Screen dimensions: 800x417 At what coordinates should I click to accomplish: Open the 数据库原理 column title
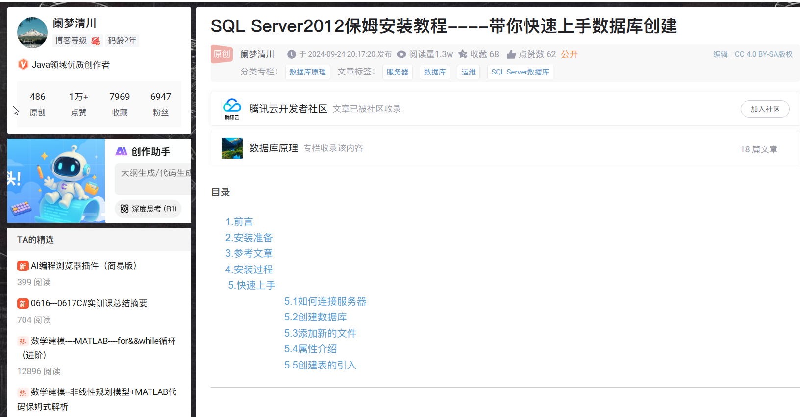[x=274, y=148]
